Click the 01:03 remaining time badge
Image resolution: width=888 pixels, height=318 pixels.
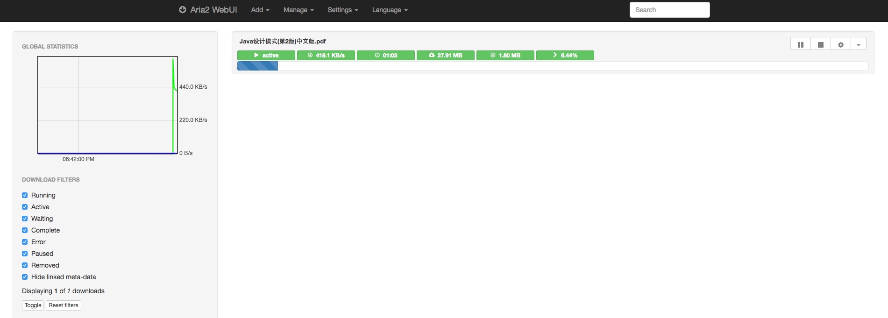(x=385, y=56)
